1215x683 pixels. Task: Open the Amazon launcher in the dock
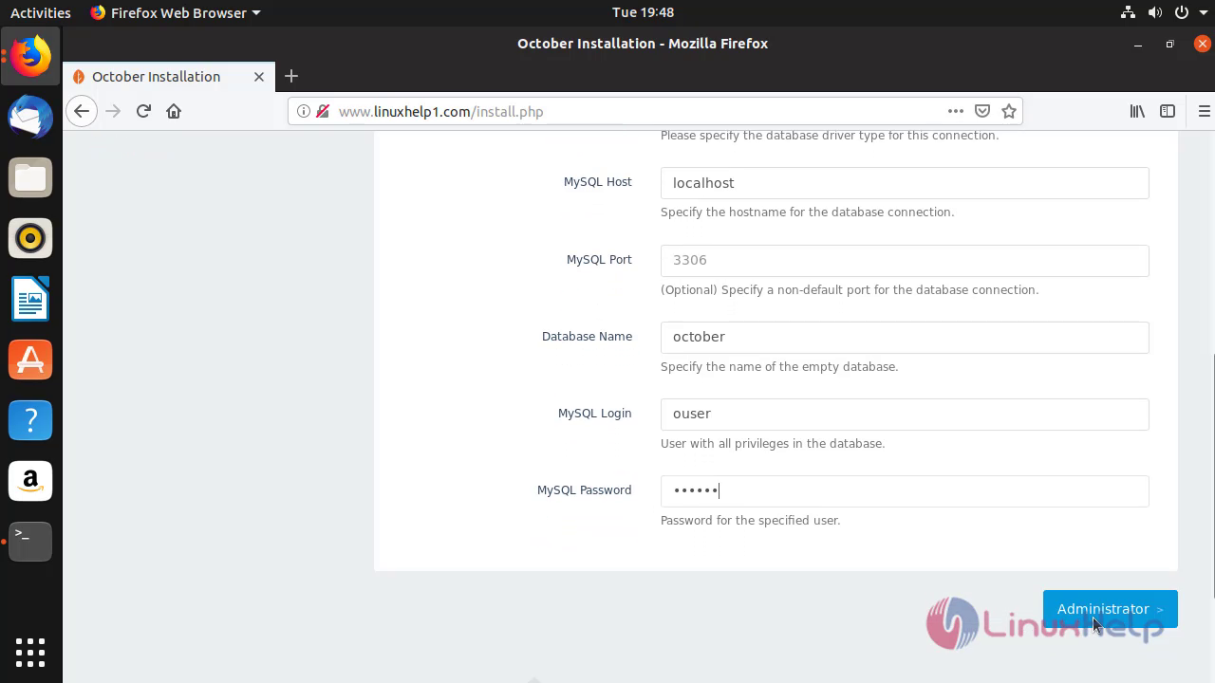30,481
